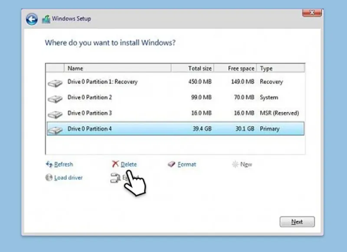Screen dimensions: 347x252
Task: Click the 16.0 MB total size cell
Action: tap(201, 113)
